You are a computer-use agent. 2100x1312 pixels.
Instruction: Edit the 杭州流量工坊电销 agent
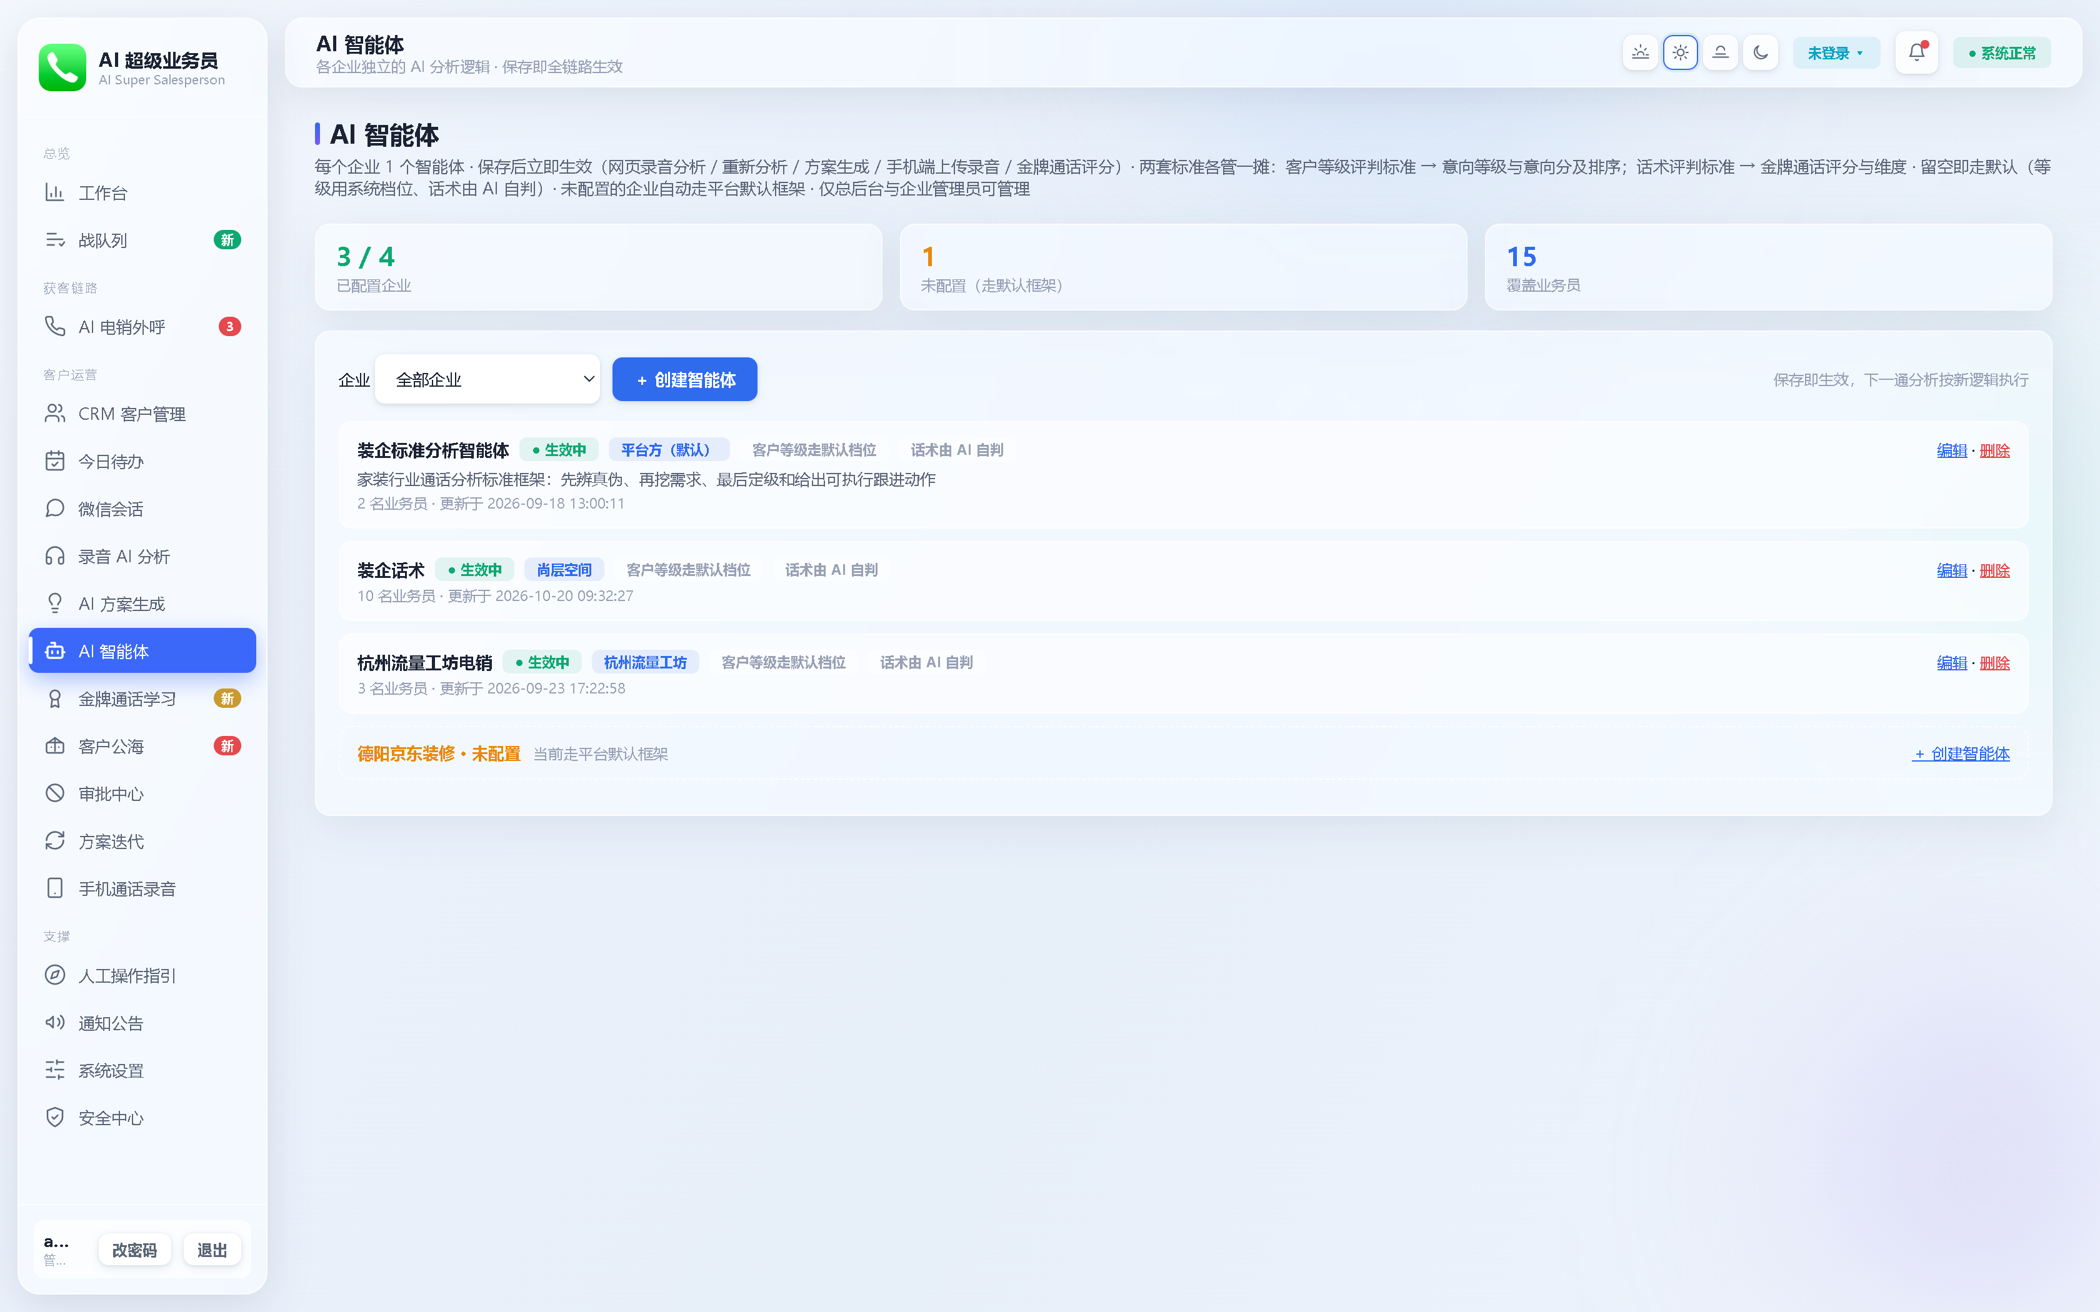coord(1952,663)
